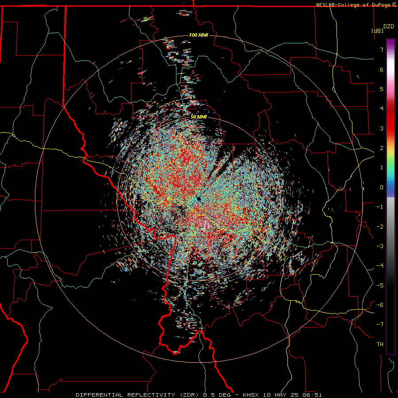Pick the 2 label beside the color bar
Viewport: 398px width, 398px height.
click(x=382, y=148)
